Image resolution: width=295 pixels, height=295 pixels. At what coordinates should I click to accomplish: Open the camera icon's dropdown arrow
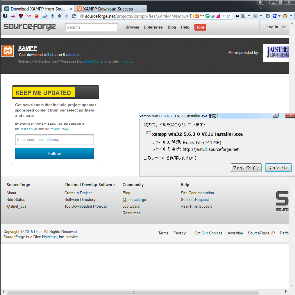[x=249, y=16]
